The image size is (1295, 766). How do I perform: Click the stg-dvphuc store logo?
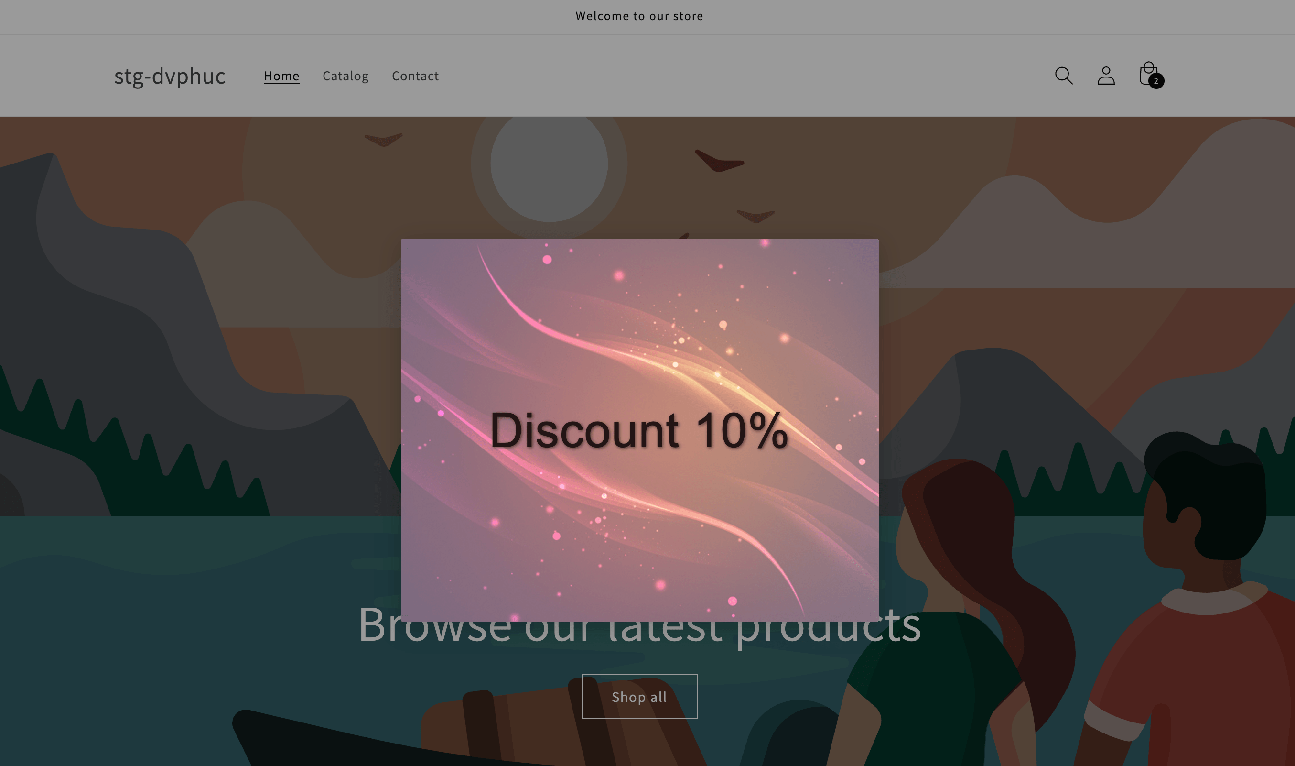tap(170, 76)
